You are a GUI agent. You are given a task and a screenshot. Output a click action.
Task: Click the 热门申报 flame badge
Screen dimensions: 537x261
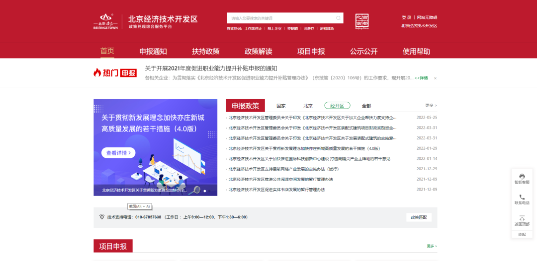(115, 73)
